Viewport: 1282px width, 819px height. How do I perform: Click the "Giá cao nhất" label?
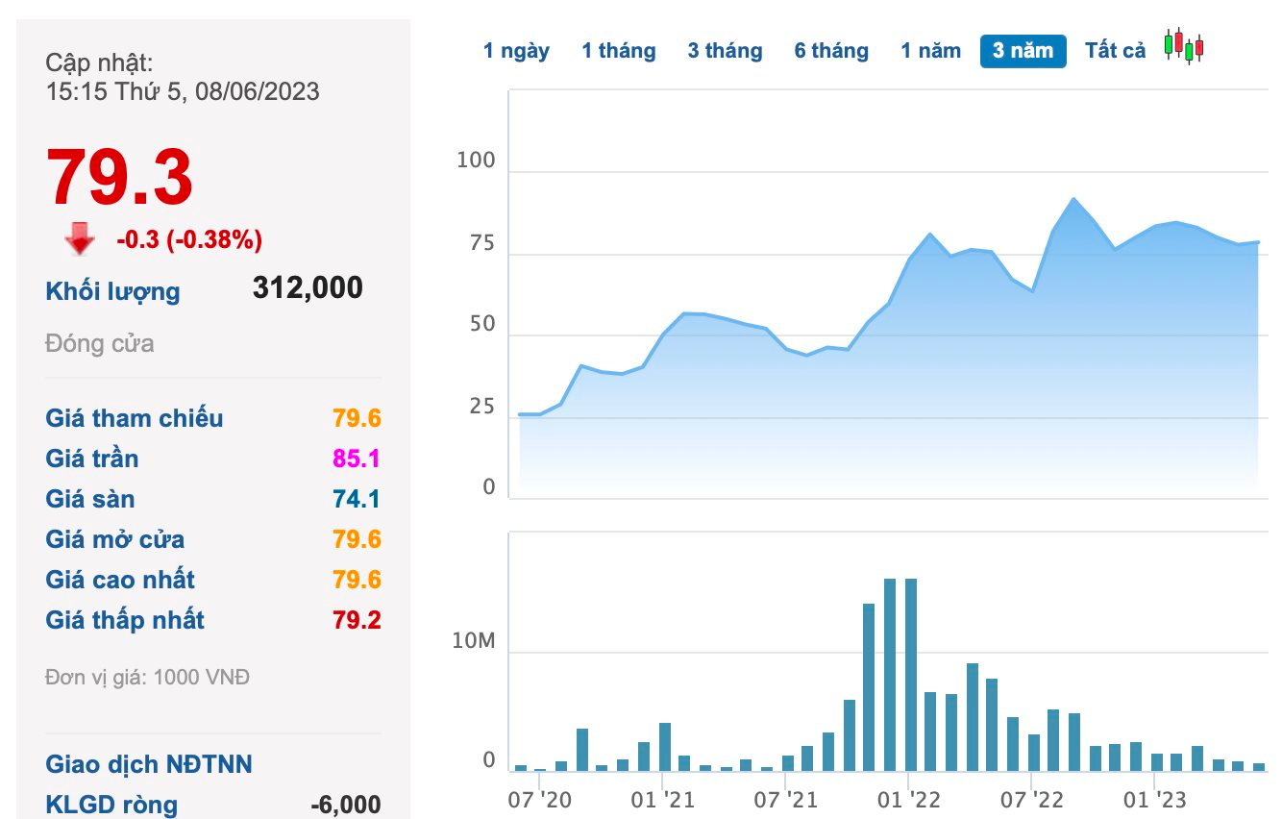pos(120,580)
